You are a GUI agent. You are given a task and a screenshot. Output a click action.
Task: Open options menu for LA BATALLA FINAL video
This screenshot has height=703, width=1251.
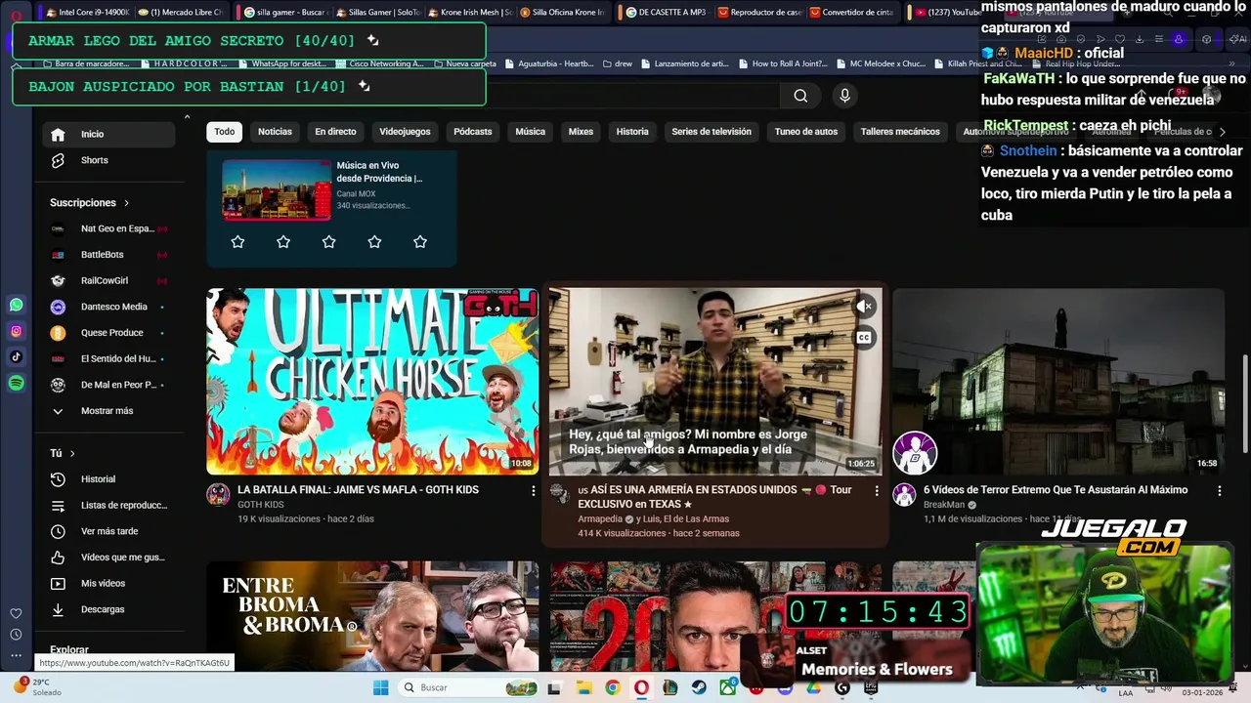point(533,490)
